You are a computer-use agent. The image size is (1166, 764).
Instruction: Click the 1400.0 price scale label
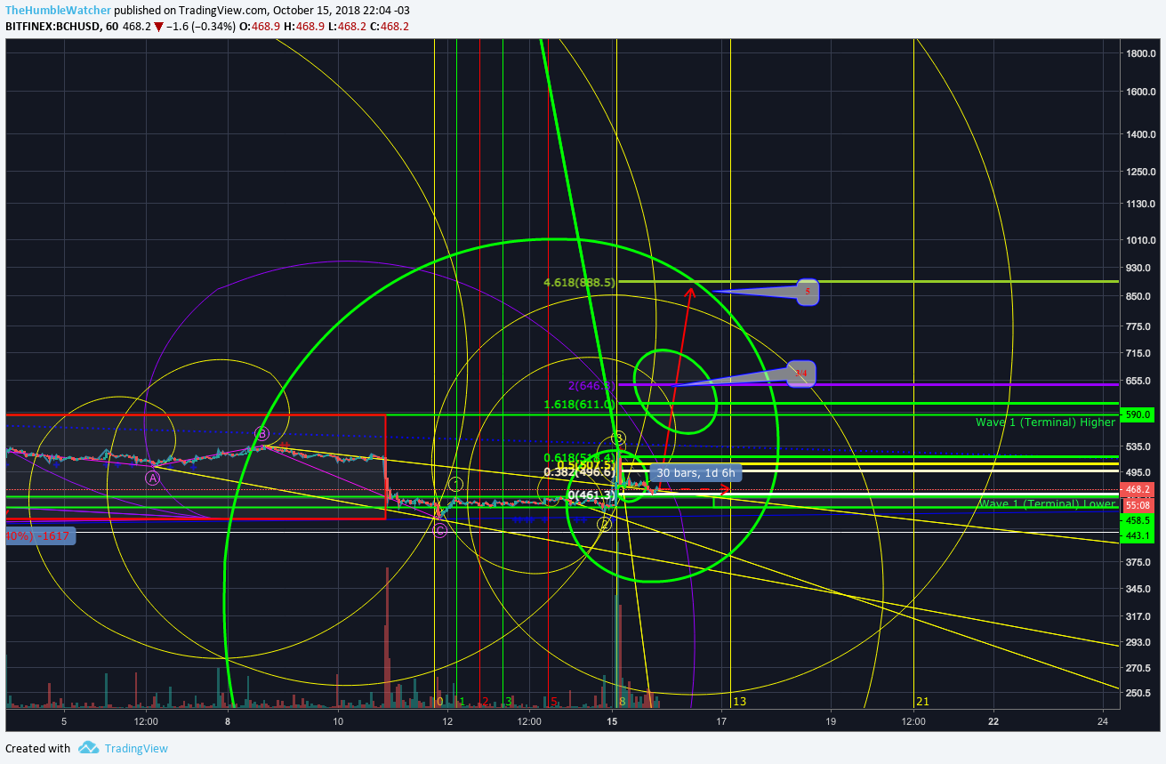1140,135
